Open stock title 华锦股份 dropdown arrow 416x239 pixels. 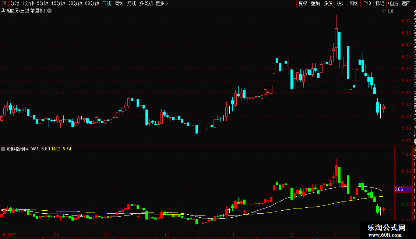tap(49, 11)
